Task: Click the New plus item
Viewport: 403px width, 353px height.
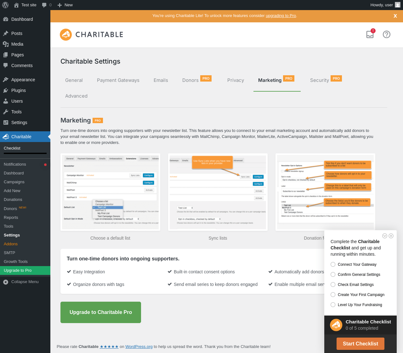Action: (65, 5)
